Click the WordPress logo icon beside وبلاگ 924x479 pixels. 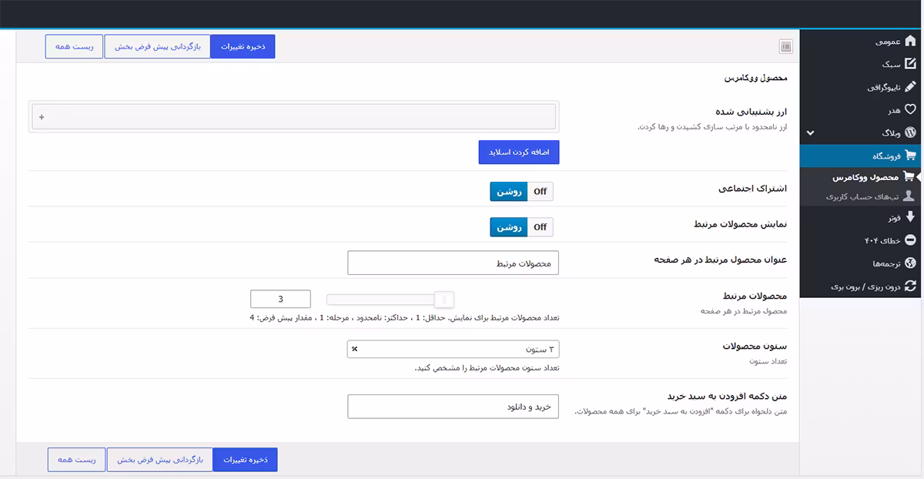[x=910, y=132]
